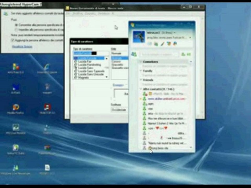This screenshot has width=251, height=188.
Task: Open the Modifica menu in Notepad
Action: 78,14
